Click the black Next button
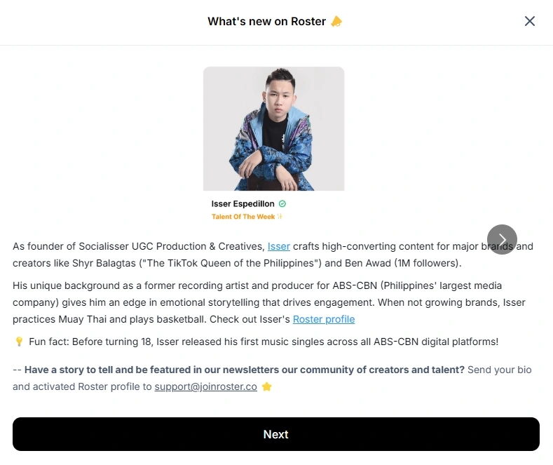553x465 pixels. click(276, 434)
